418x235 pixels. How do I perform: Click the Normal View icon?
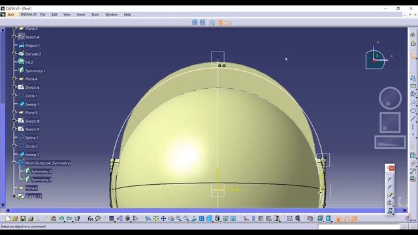[194, 219]
